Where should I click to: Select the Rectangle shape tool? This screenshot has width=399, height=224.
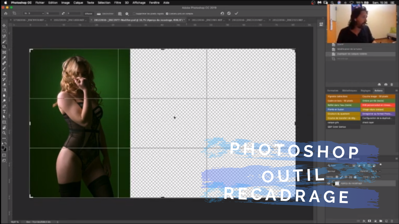[x=4, y=122]
